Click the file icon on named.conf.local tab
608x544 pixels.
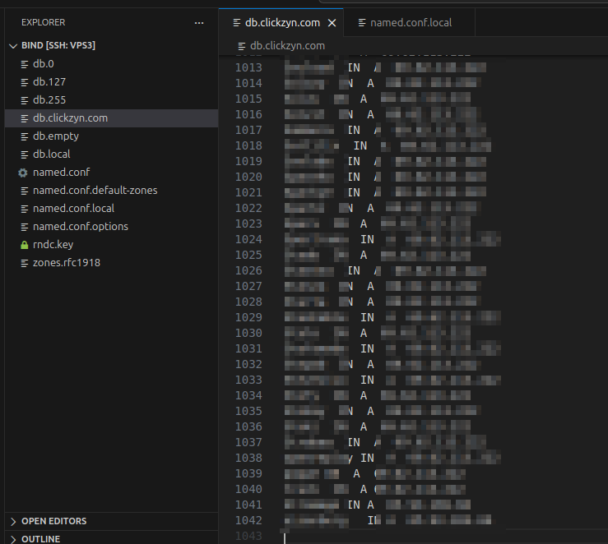coord(362,23)
